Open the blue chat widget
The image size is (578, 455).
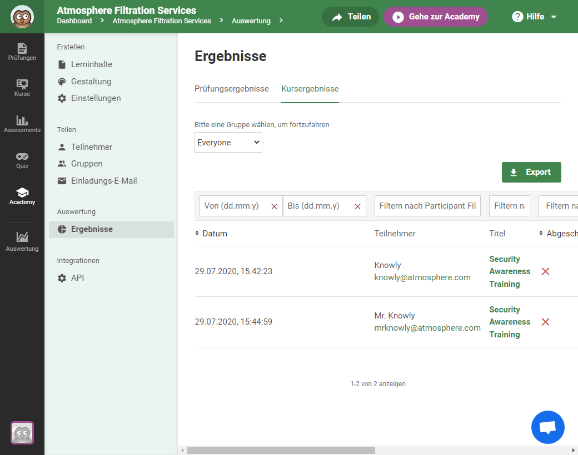[548, 427]
